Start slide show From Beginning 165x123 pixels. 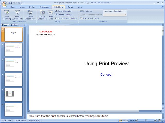point(7,15)
